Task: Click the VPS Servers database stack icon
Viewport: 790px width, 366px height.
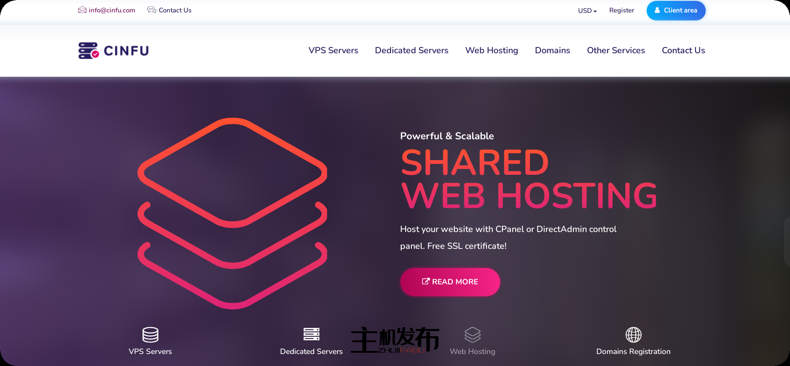Action: tap(150, 335)
